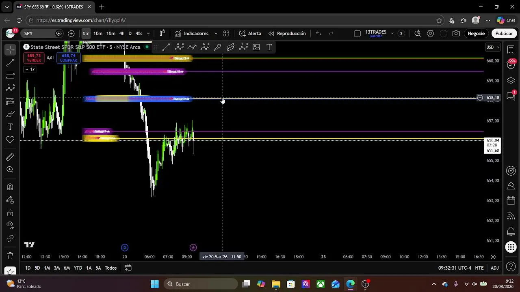Select the zoom in magnifier tool
The width and height of the screenshot is (520, 292).
point(10,170)
